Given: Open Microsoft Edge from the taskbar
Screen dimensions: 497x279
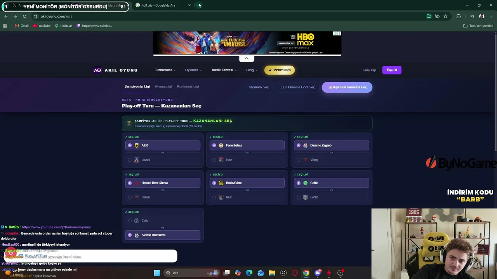Looking at the screenshot, I should point(249,273).
